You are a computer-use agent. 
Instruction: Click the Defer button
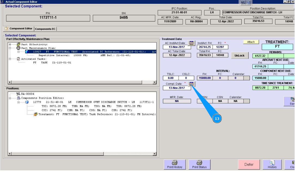(249, 164)
